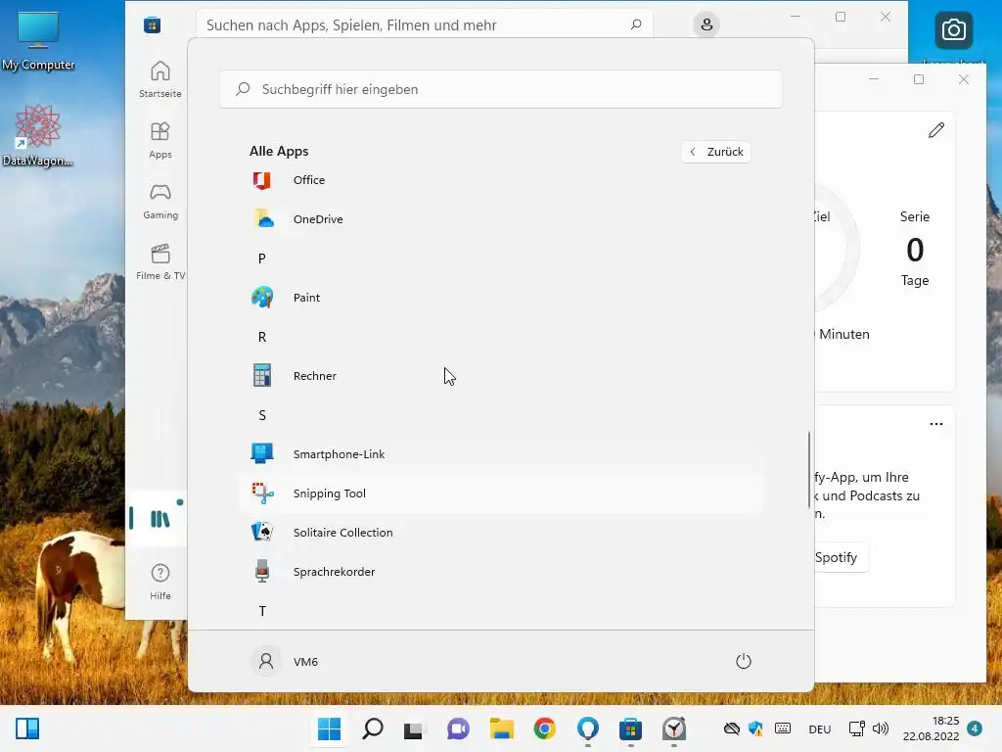Click the camera screenshot icon on desktop

(953, 29)
